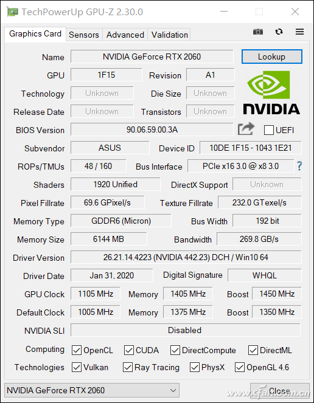Click the BIOS export share icon
The width and height of the screenshot is (314, 403).
point(246,129)
